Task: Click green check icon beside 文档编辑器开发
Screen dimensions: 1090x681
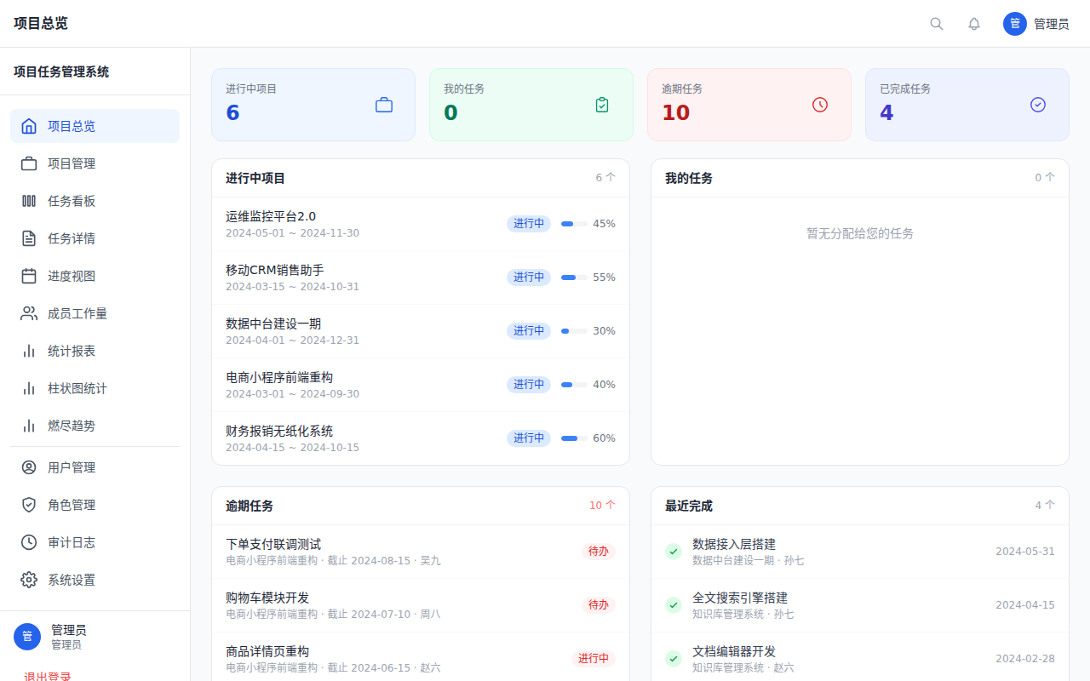Action: click(x=674, y=659)
